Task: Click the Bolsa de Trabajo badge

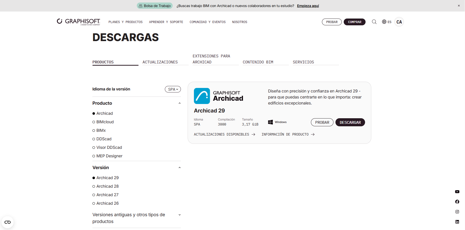Action: 155,6
